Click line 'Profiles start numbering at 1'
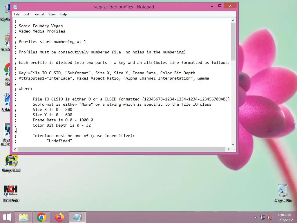The height and width of the screenshot is (223, 297). click(x=52, y=42)
